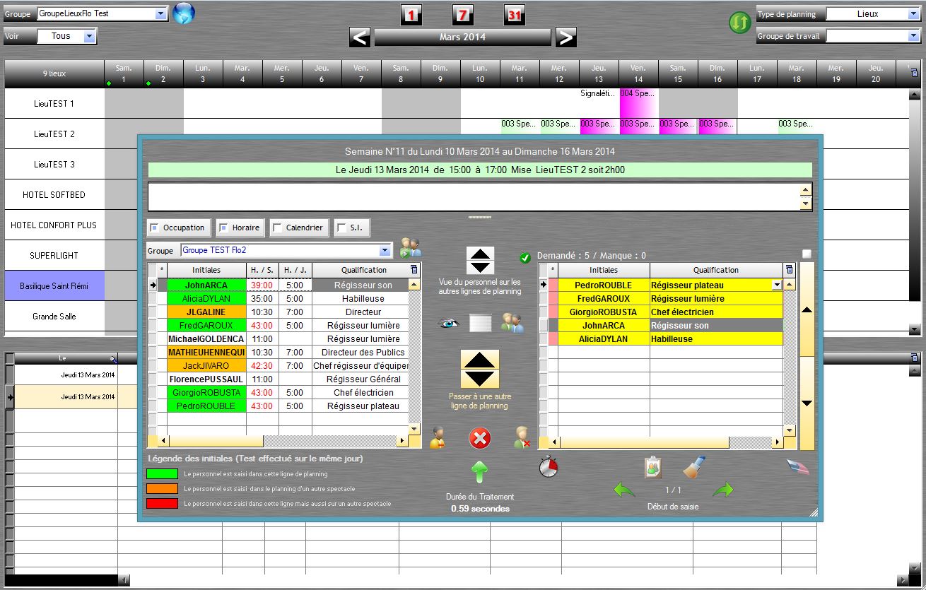Toggle the Horaire checkbox

coord(223,228)
